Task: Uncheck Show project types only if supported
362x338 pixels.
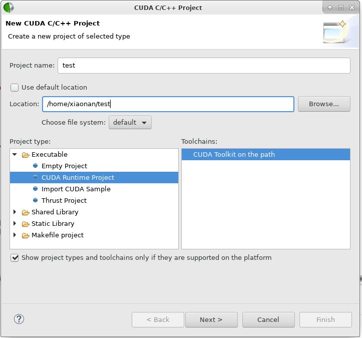Action: pos(15,258)
